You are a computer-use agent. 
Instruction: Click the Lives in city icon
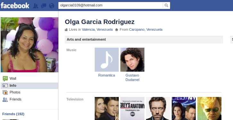pos(66,30)
